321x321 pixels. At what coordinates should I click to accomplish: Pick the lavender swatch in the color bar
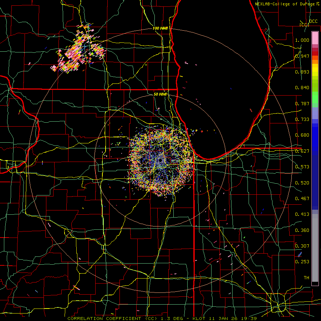pos(315,113)
